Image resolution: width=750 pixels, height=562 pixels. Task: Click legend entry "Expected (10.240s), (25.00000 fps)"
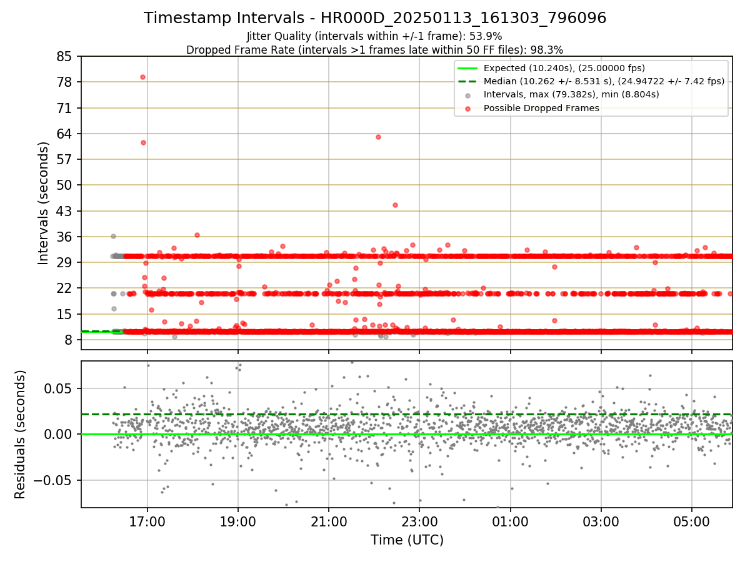564,68
